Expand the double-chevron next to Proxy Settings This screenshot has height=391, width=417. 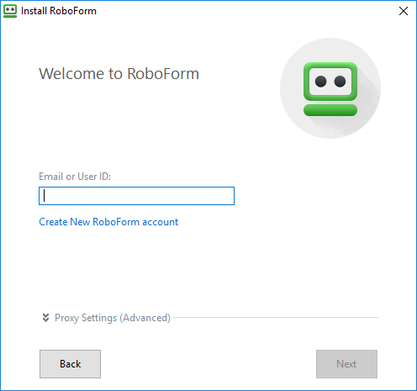[45, 318]
